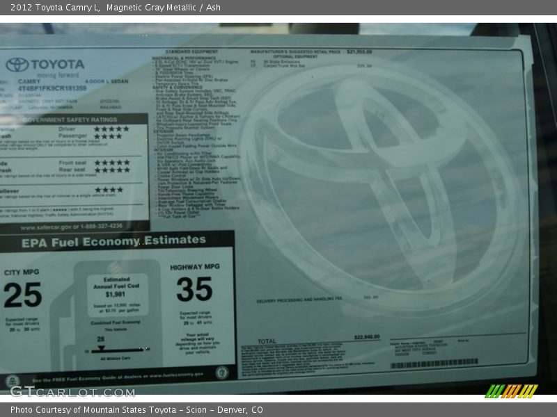Click the Highway MPG heading
Image resolution: width=557 pixels, height=417 pixels.
pos(194,265)
